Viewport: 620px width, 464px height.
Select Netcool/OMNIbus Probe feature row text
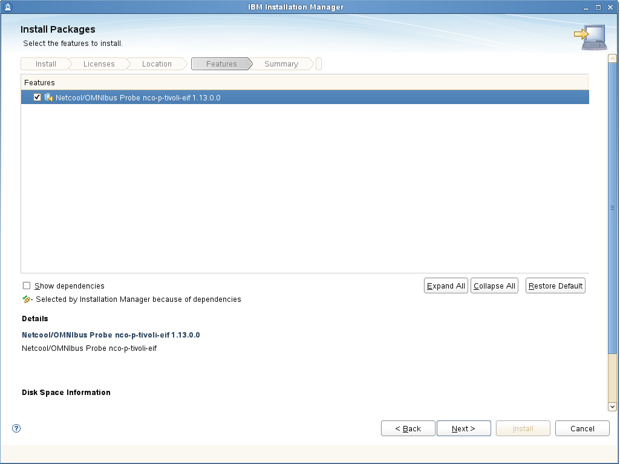tap(138, 98)
